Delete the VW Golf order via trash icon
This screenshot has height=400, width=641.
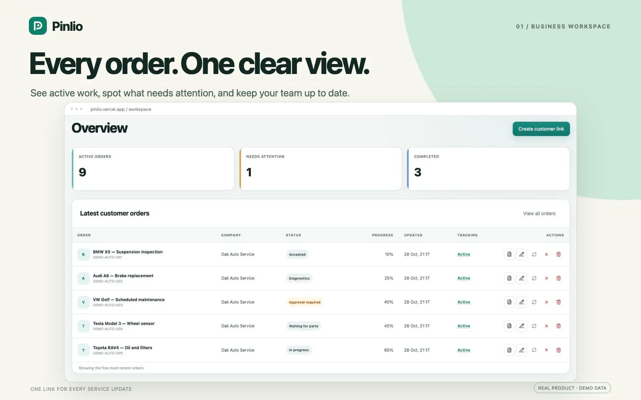pyautogui.click(x=558, y=302)
